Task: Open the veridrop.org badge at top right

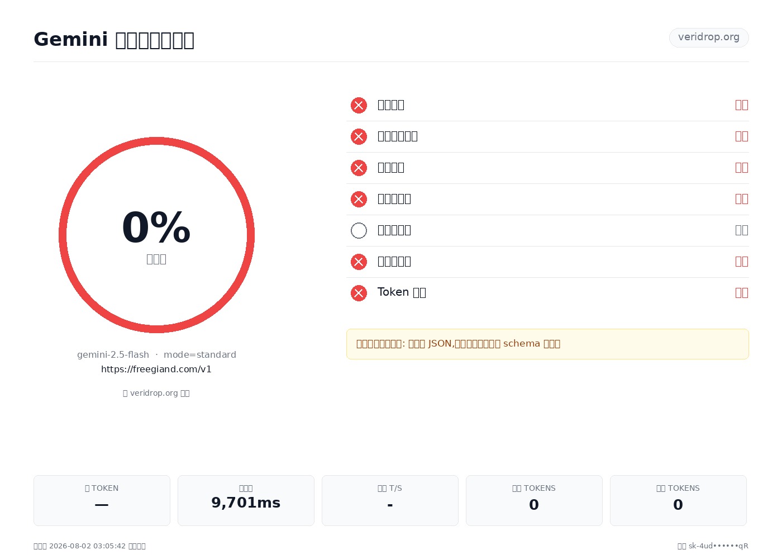Action: point(709,37)
